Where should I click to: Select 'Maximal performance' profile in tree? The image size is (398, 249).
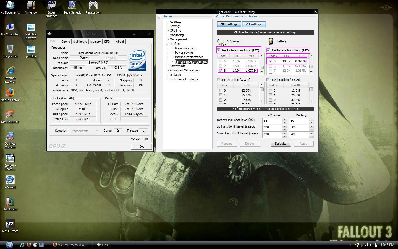pyautogui.click(x=189, y=57)
